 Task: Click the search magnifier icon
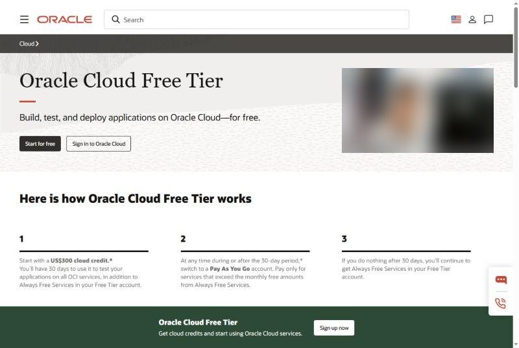pyautogui.click(x=115, y=19)
